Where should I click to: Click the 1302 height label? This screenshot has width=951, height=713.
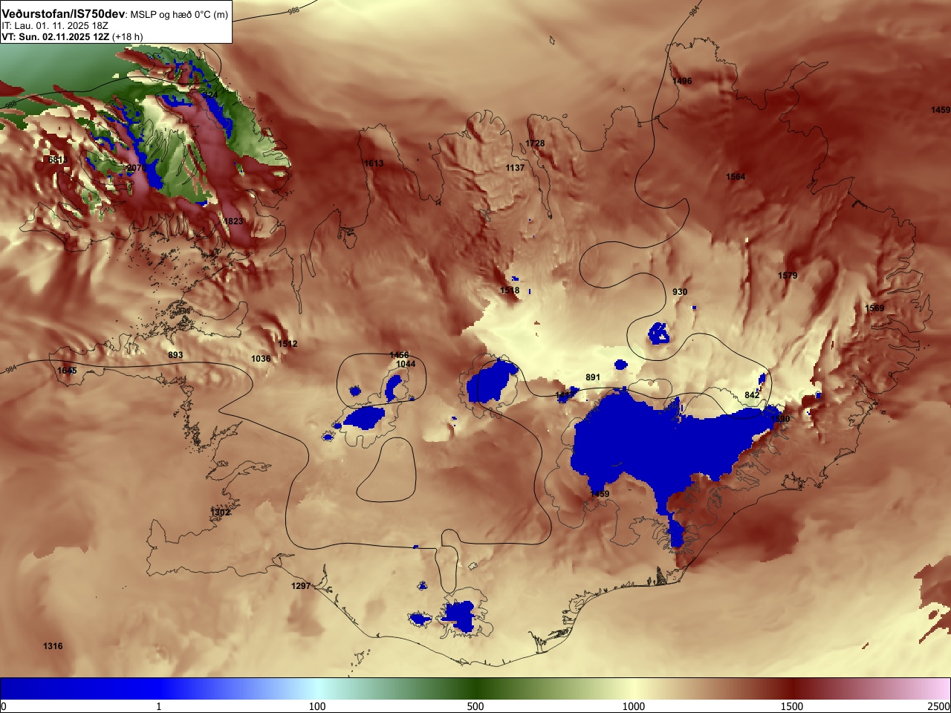point(221,512)
